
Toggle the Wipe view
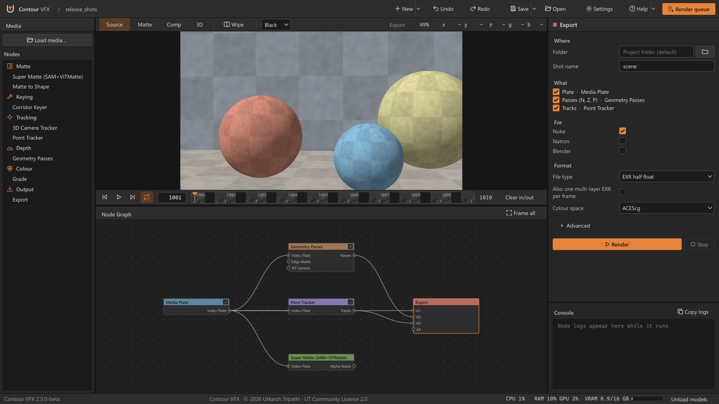coord(234,25)
